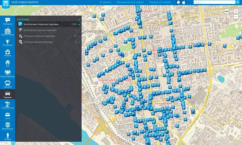Screen dimensions: 242x145
Task: Click the Бесплатные крытые парковки icon
Action: click(x=20, y=30)
